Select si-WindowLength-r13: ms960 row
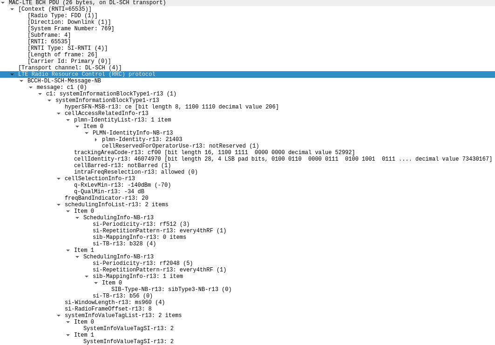The height and width of the screenshot is (345, 495). pos(115,303)
